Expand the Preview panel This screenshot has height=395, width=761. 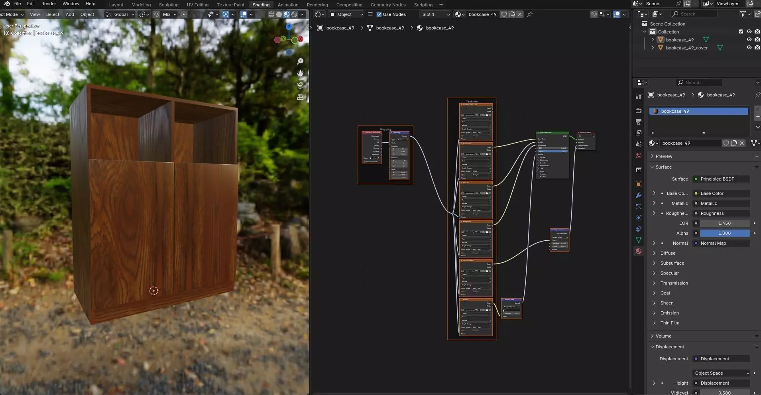[x=664, y=156]
